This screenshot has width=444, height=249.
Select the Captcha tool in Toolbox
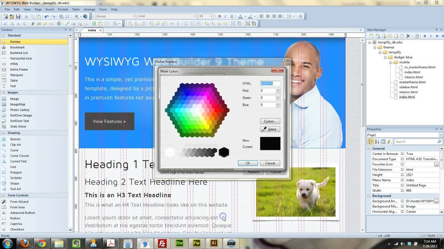[16, 224]
